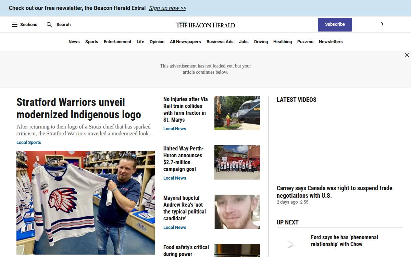Follow the Sign up now link
Screen dimensions: 411x257
(167, 8)
